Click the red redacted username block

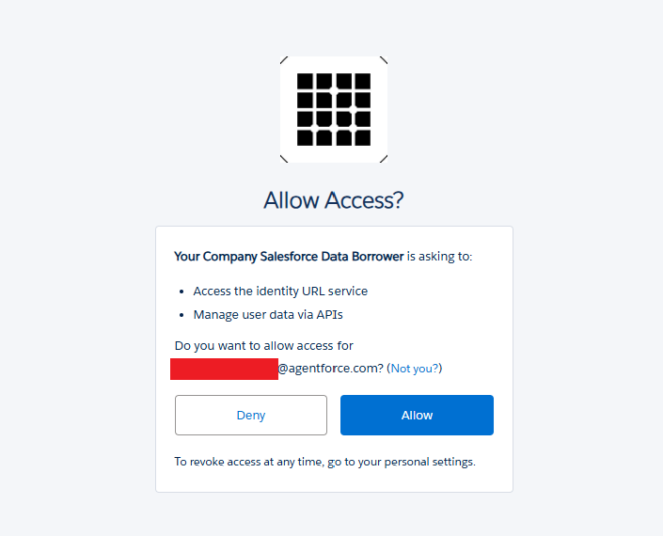pos(224,369)
